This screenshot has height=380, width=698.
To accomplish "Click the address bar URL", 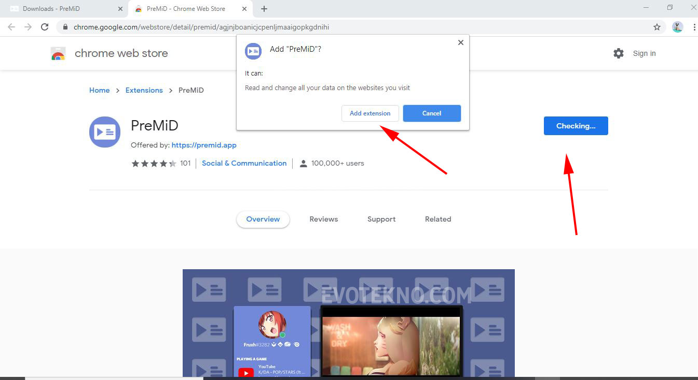I will coord(201,27).
